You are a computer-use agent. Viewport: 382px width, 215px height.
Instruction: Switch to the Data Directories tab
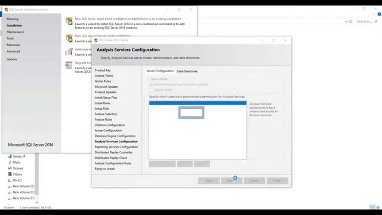(187, 71)
